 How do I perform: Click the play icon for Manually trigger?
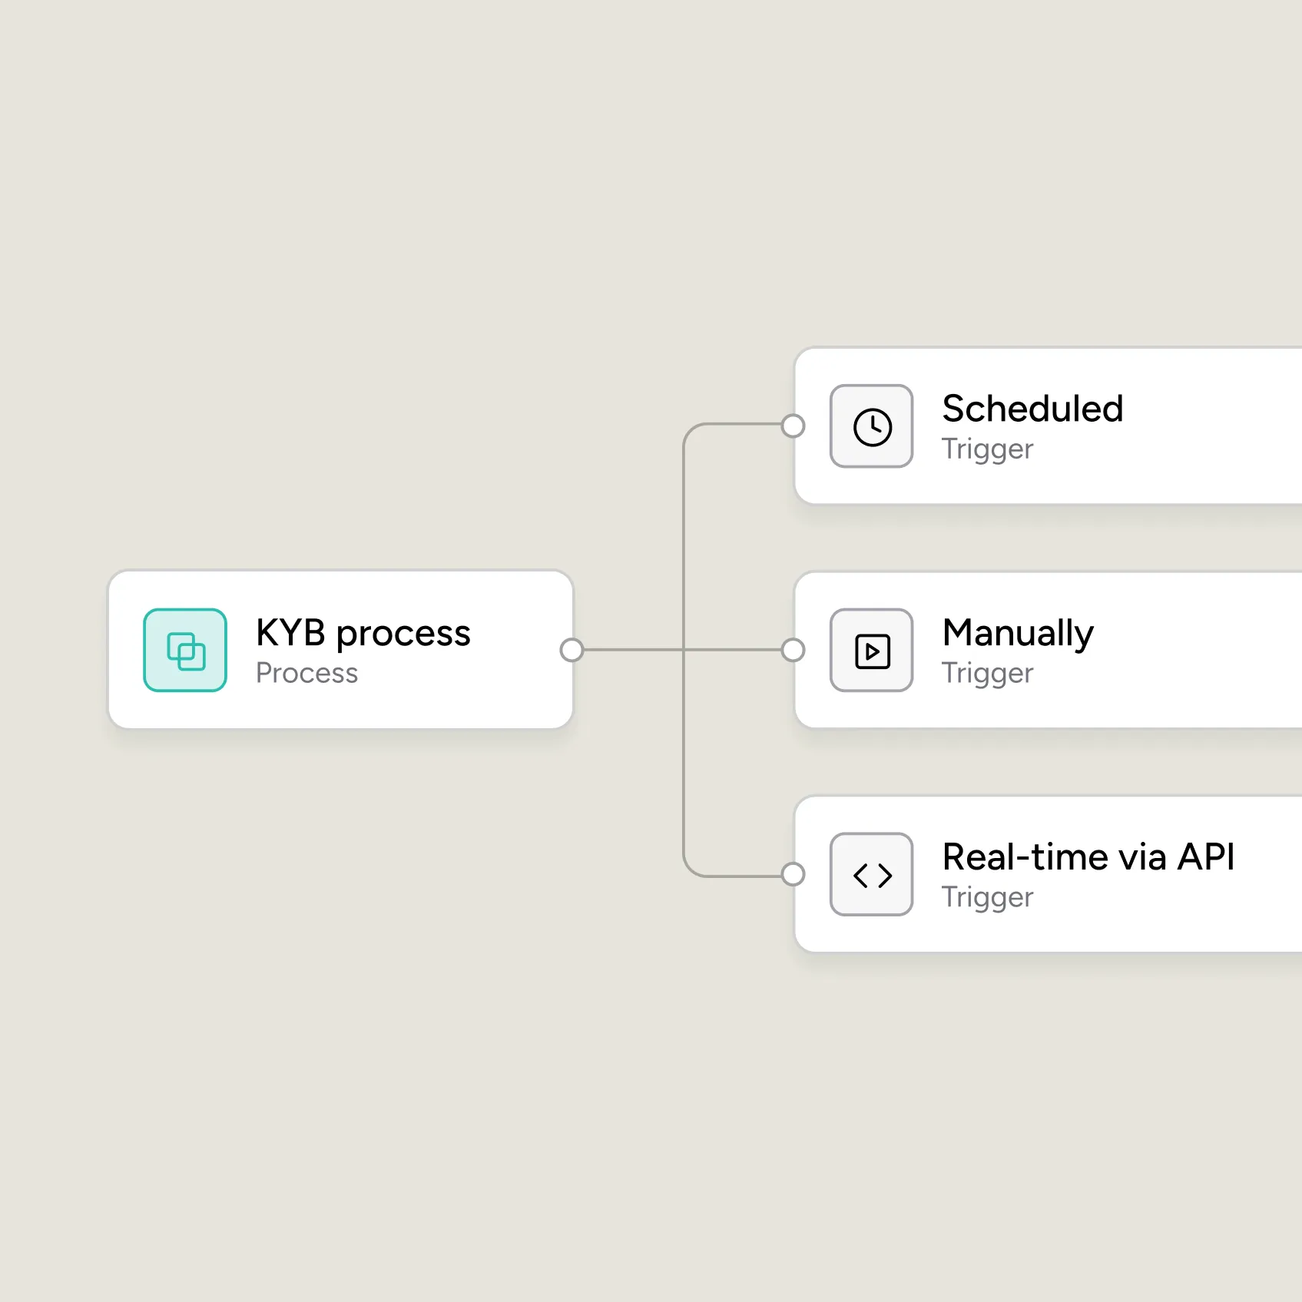[872, 651]
